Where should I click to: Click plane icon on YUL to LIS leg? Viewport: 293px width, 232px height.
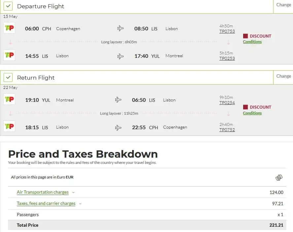118,100
